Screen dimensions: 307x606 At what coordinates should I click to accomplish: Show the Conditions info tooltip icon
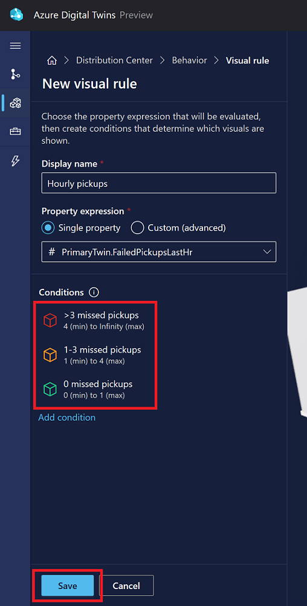[93, 292]
